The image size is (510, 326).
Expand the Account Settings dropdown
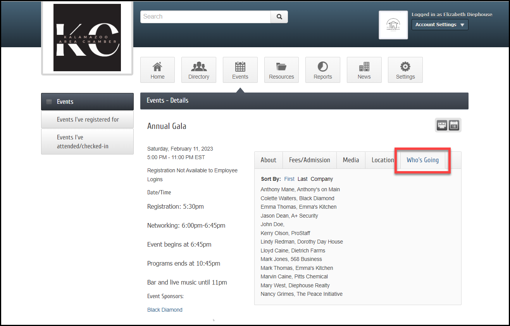[439, 25]
